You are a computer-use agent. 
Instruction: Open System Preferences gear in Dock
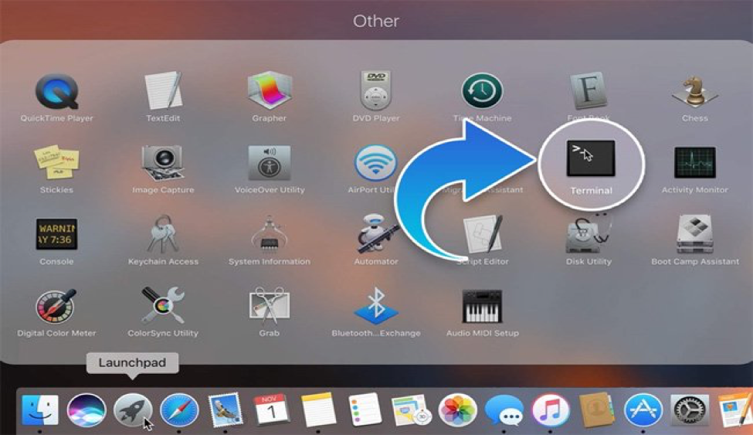689,410
